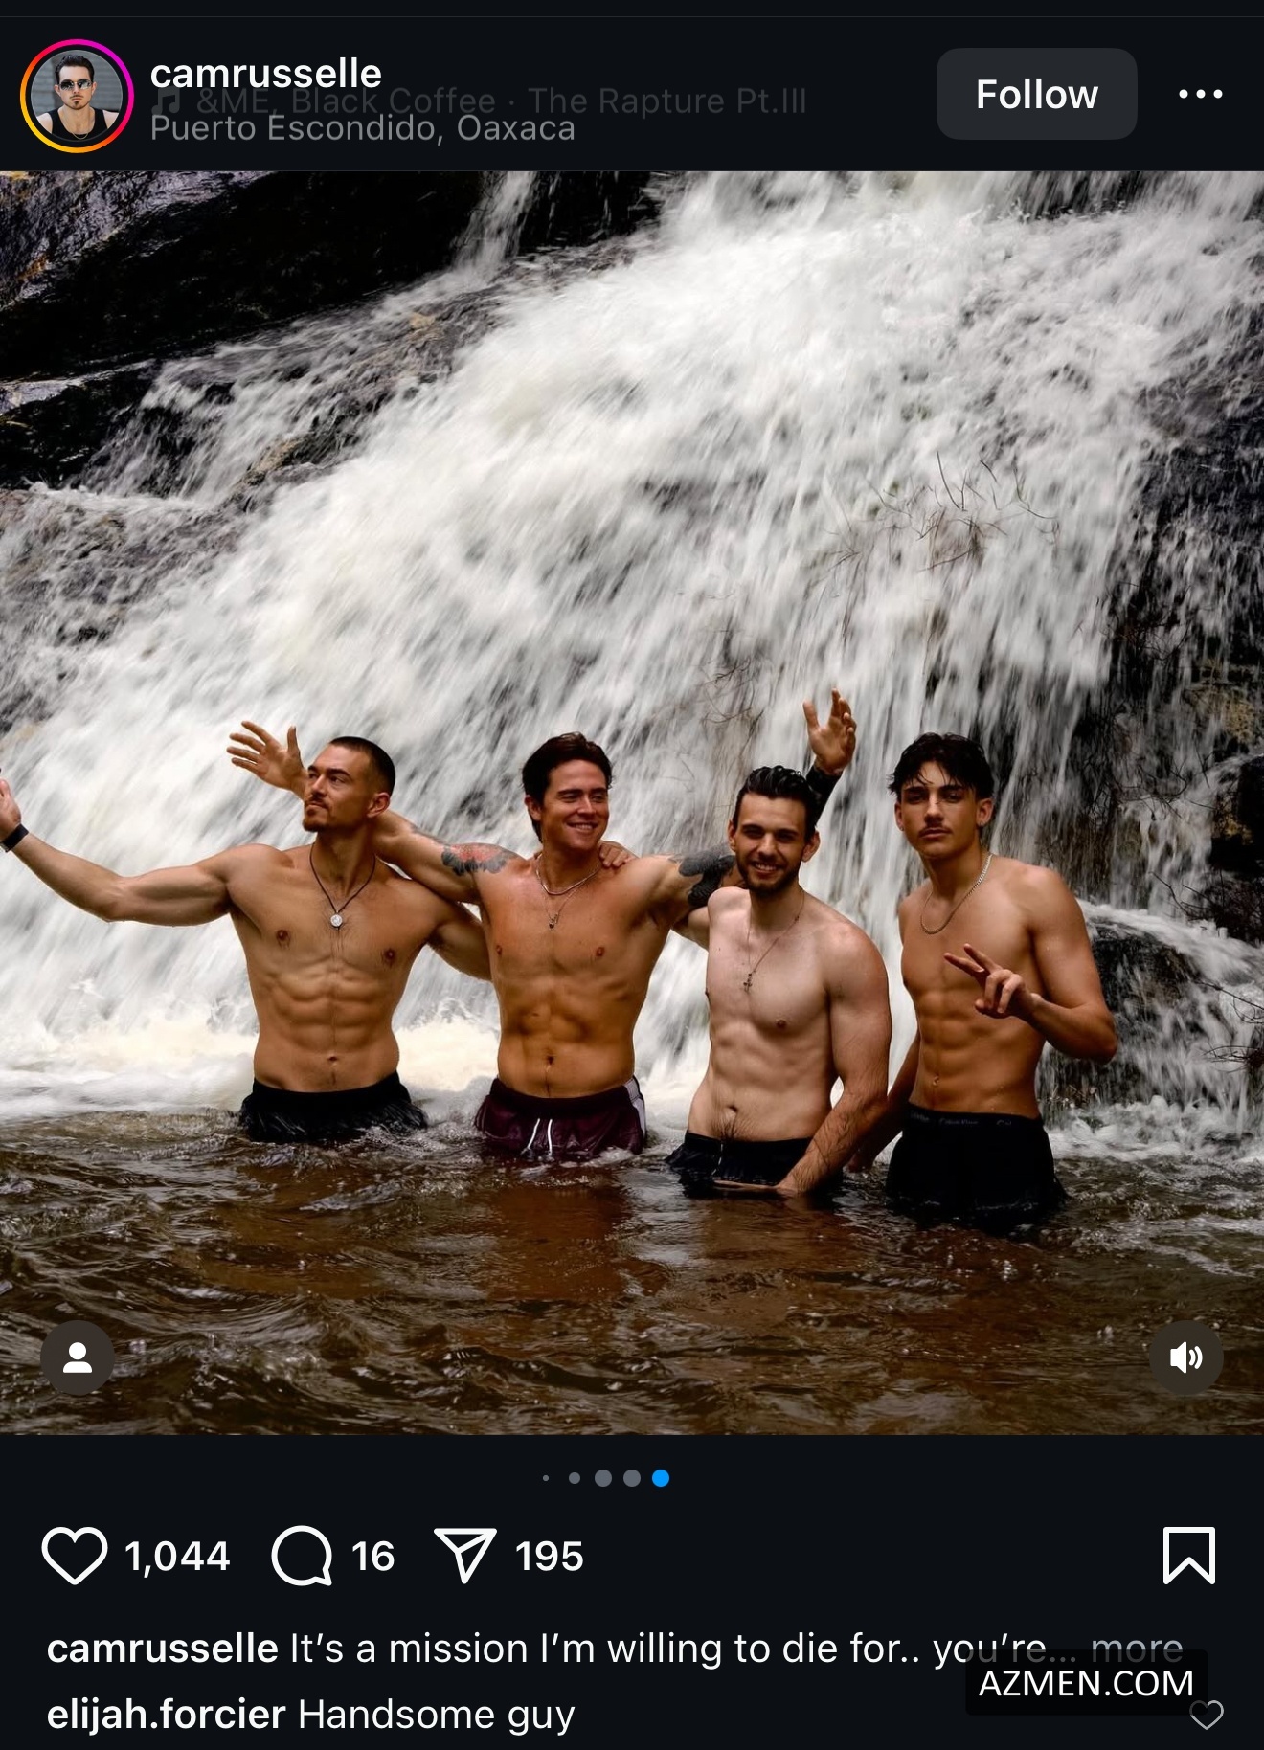View the list of 1,044 likes
Screen dimensions: 1264x1750
click(x=177, y=1557)
